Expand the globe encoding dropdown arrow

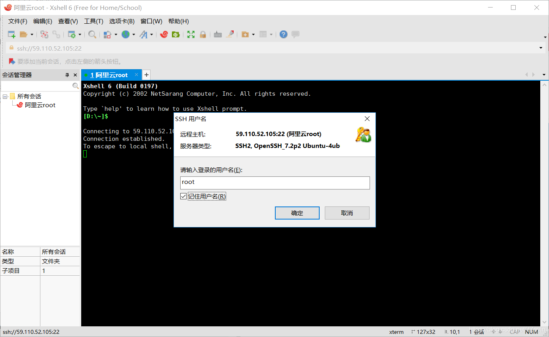[134, 34]
